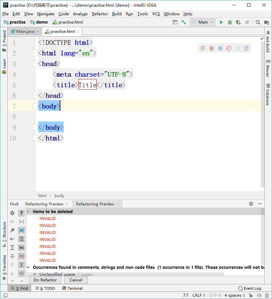Toggle group by method
Viewport: 272px width, 299px height.
click(x=22, y=256)
